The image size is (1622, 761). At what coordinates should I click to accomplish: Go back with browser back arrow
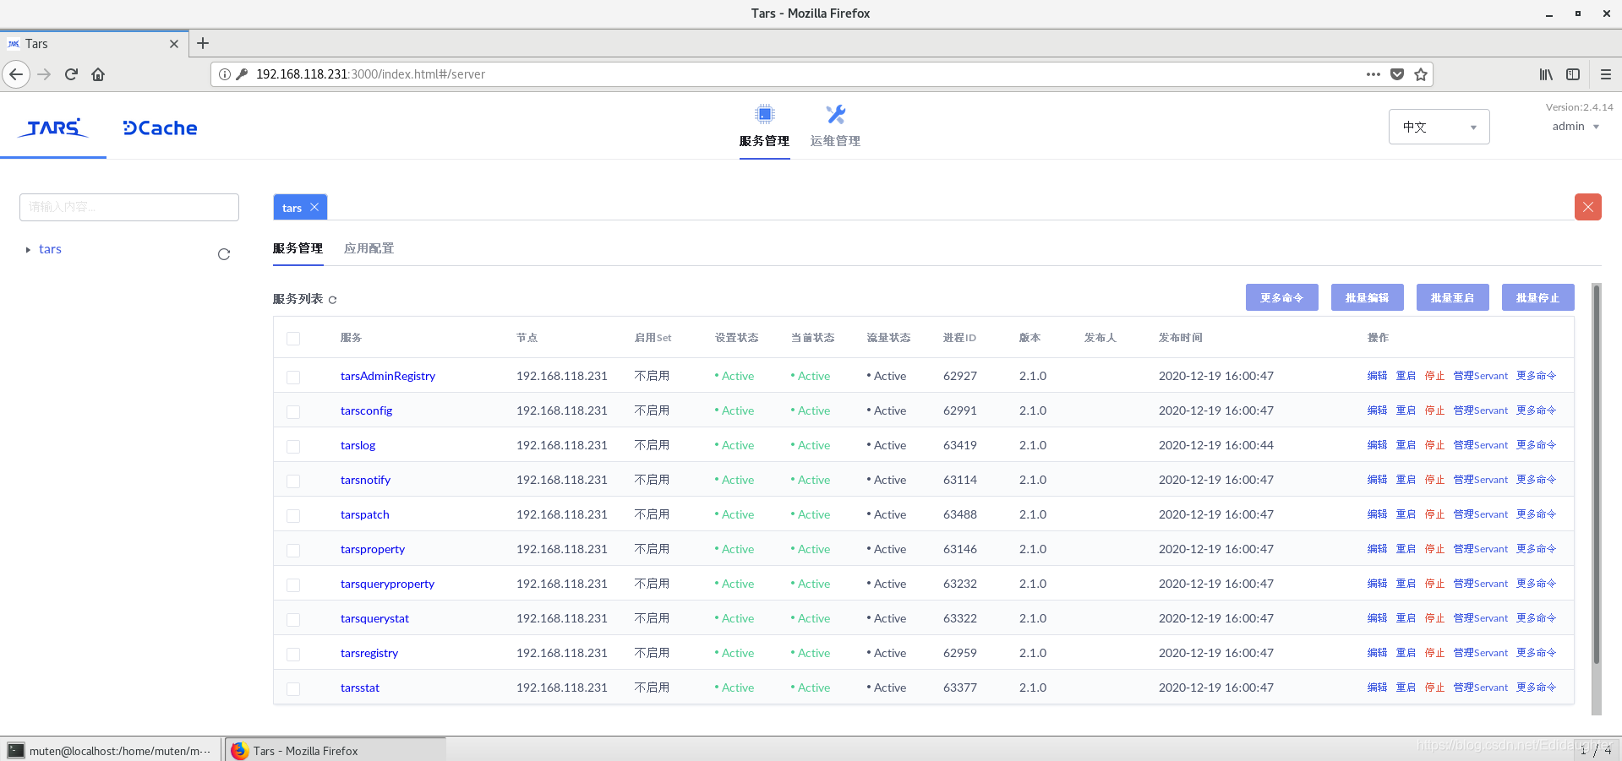coord(16,74)
